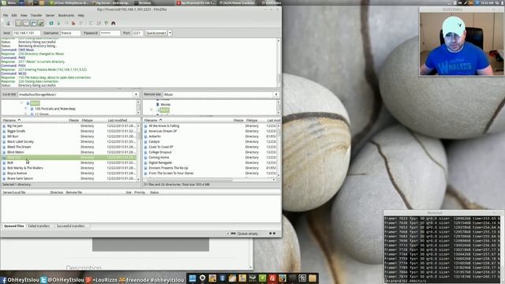Select the Big Fat Jam local directory
The image size is (505, 284).
pyautogui.click(x=15, y=126)
